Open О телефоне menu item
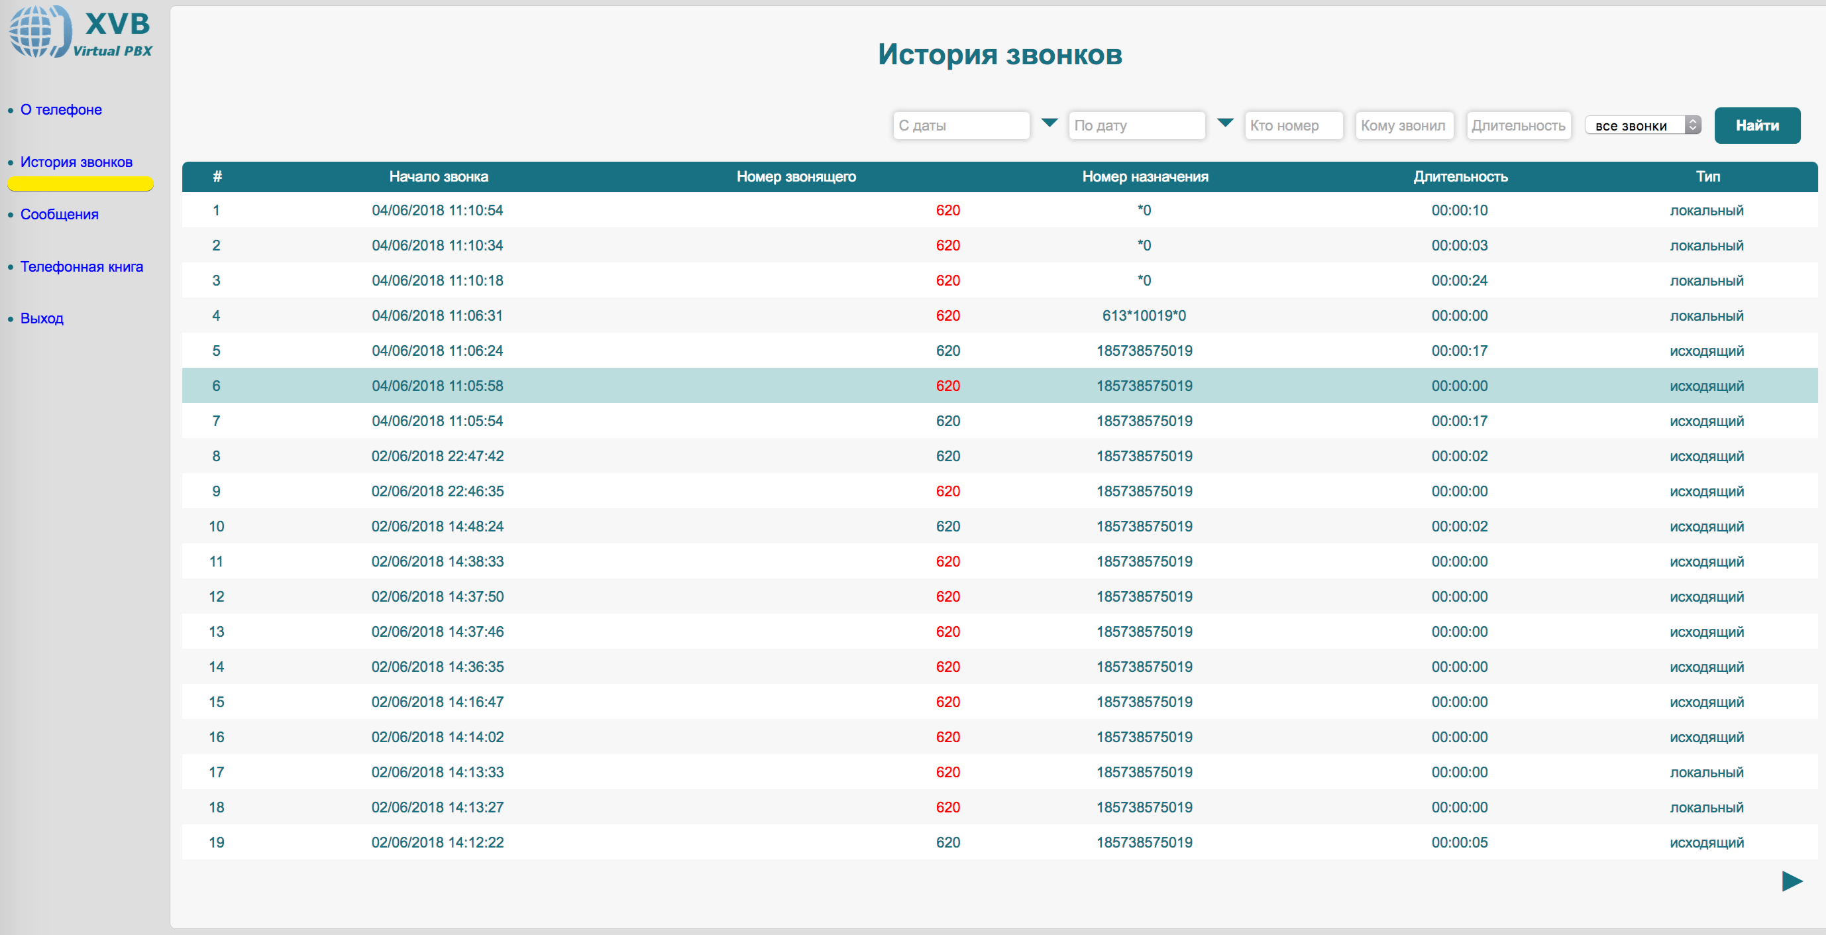This screenshot has width=1826, height=935. (61, 110)
